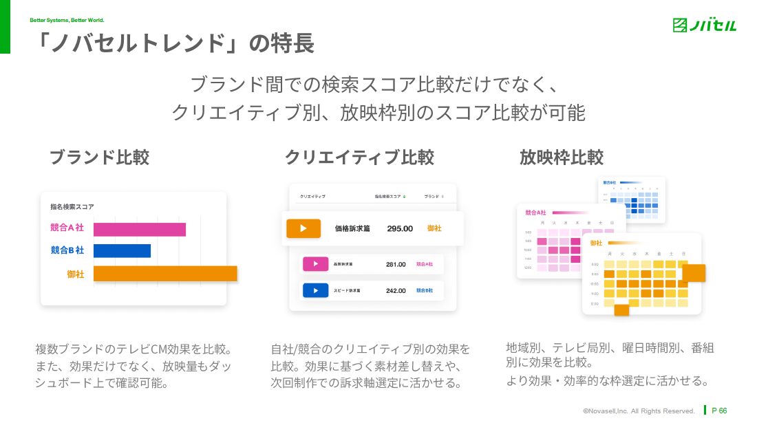Click the orange play button for 価格訴求篇
This screenshot has height=425, width=757.
[x=303, y=228]
